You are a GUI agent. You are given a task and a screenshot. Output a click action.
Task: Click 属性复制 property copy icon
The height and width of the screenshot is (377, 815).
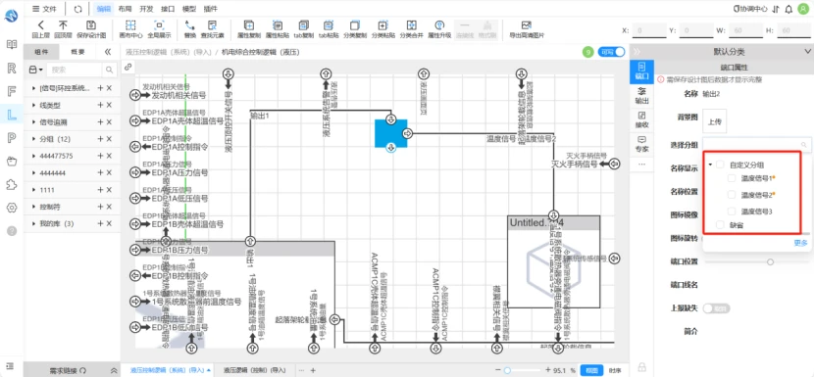(249, 24)
